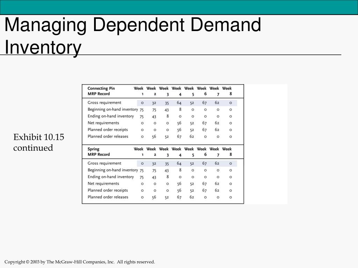The width and height of the screenshot is (358, 268).
Task: Click "Week 6" header in Spring table
Action: [202, 151]
